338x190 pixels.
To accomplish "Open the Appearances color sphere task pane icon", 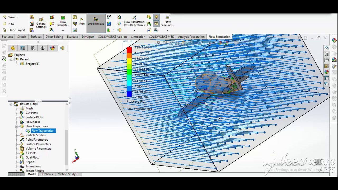I will [327, 72].
